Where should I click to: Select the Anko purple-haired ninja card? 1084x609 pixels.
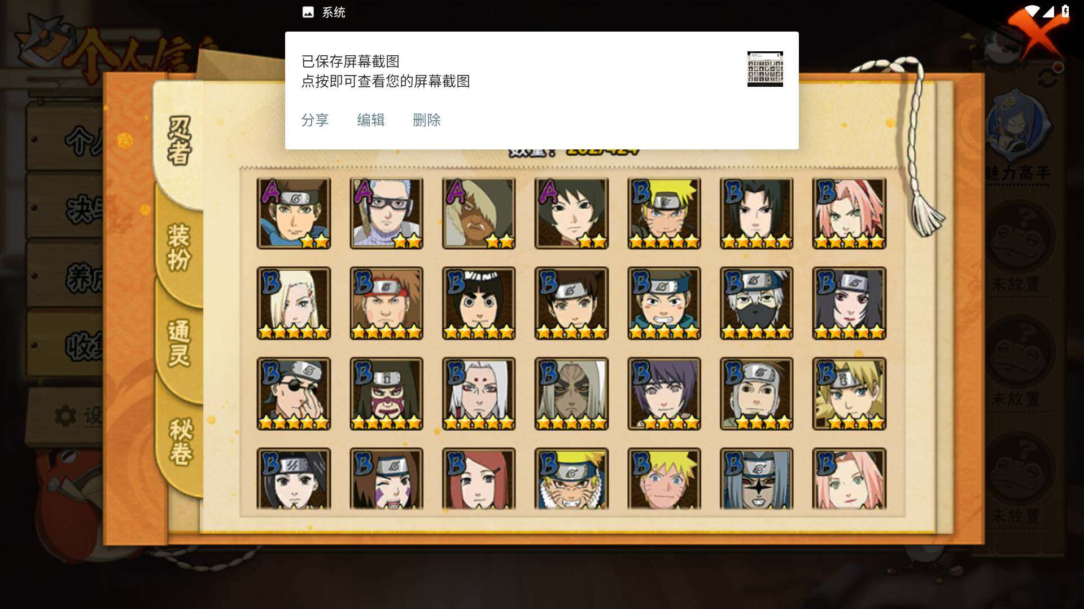664,394
